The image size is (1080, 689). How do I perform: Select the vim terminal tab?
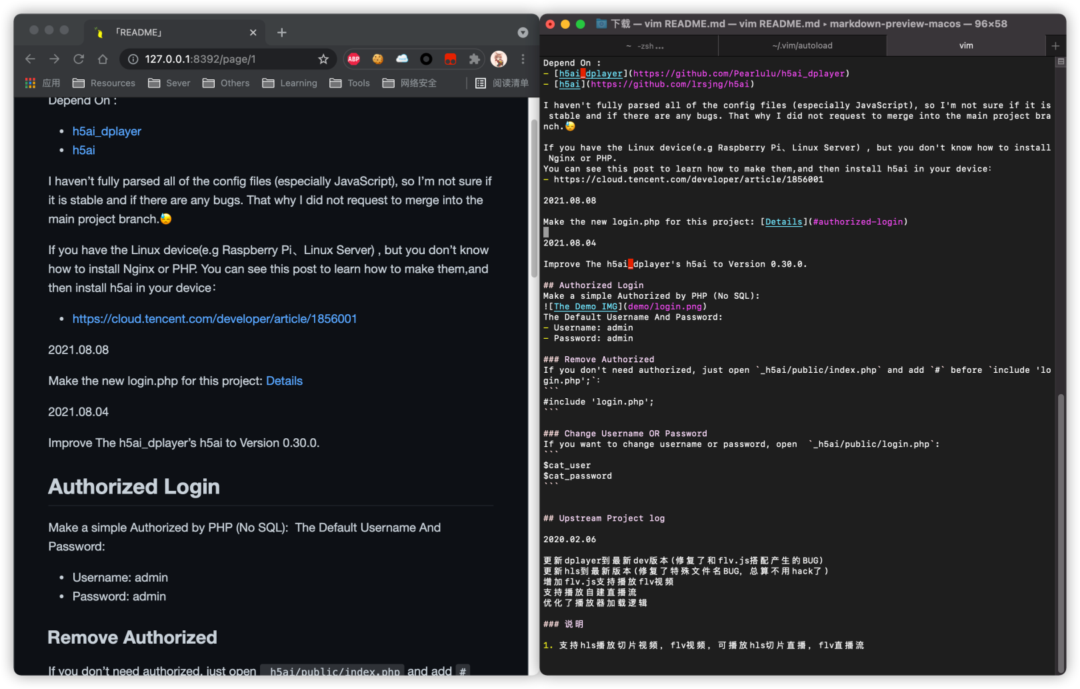[966, 45]
